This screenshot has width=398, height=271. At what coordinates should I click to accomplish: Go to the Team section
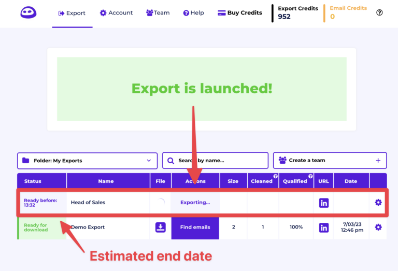158,13
